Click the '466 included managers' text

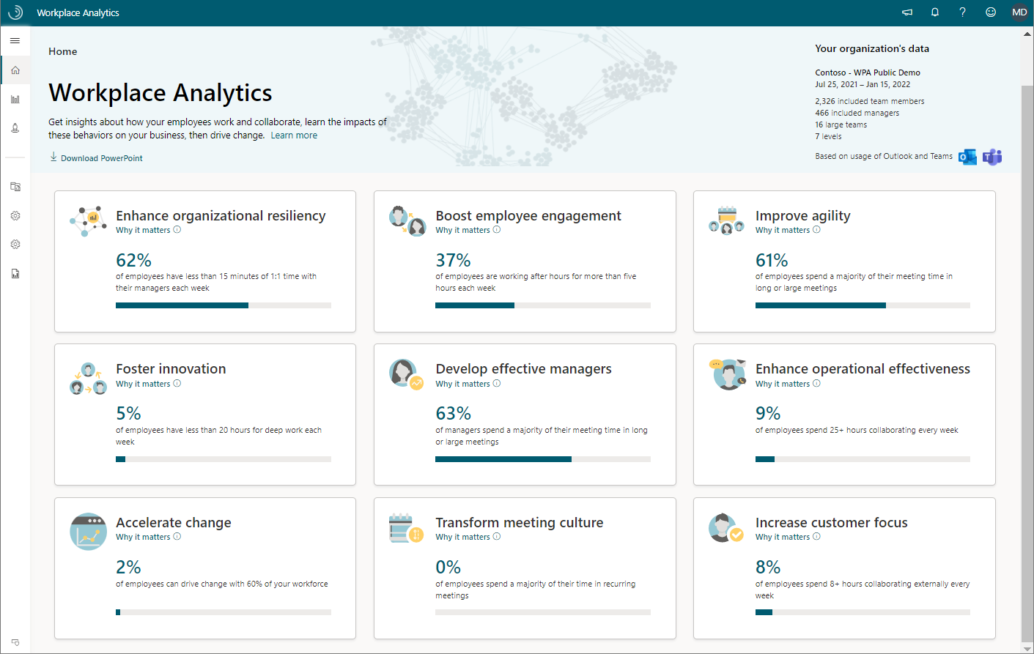pos(857,113)
